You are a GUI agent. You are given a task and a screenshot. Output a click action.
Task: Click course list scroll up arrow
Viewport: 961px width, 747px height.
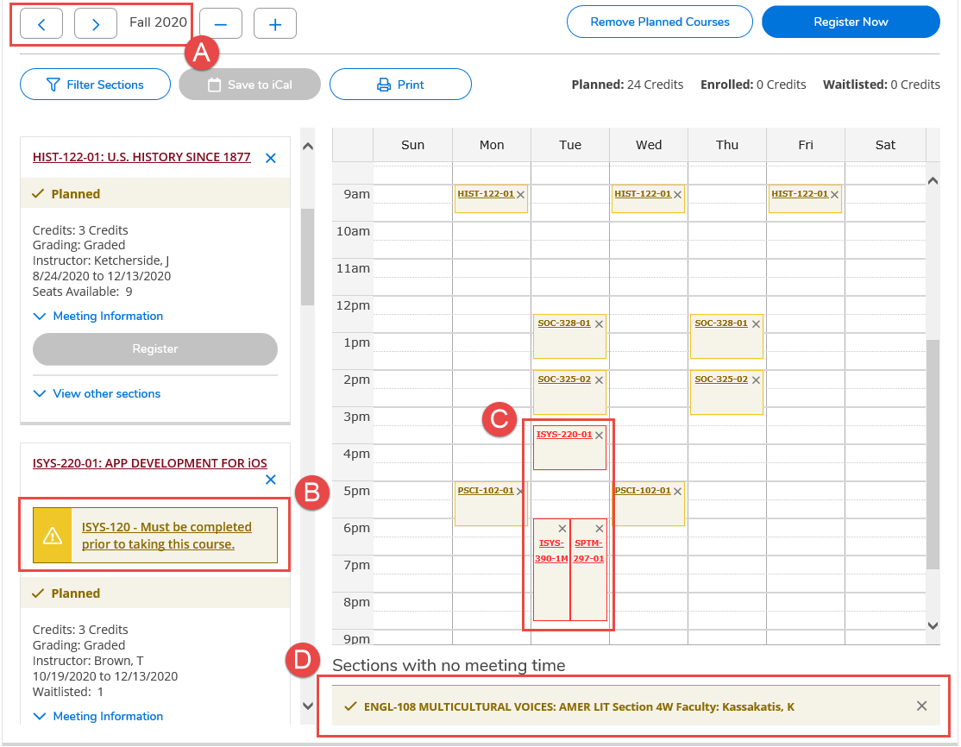[x=308, y=147]
